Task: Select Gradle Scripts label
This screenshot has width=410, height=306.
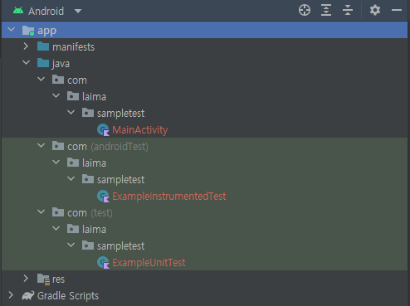Action: [x=68, y=296]
